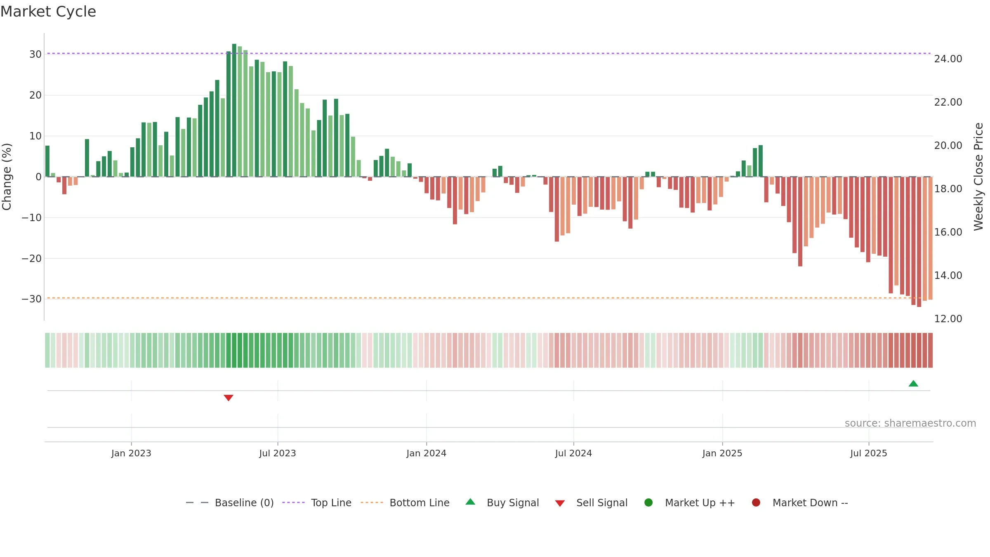Image resolution: width=990 pixels, height=557 pixels.
Task: Click the green circle icon in legend
Action: coord(648,503)
